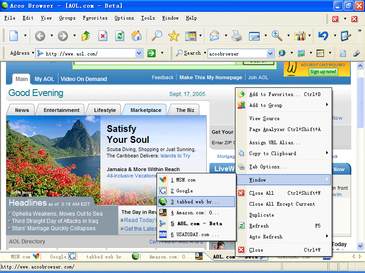Go back with the Back arrow
This screenshot has width=365, height=273.
pos(40,36)
